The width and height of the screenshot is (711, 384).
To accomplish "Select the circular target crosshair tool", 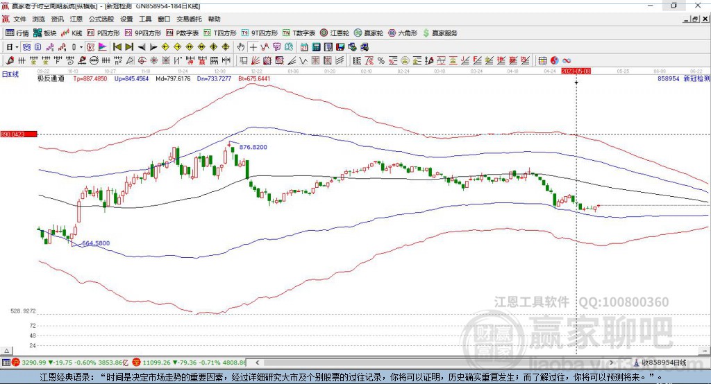I will (x=142, y=61).
